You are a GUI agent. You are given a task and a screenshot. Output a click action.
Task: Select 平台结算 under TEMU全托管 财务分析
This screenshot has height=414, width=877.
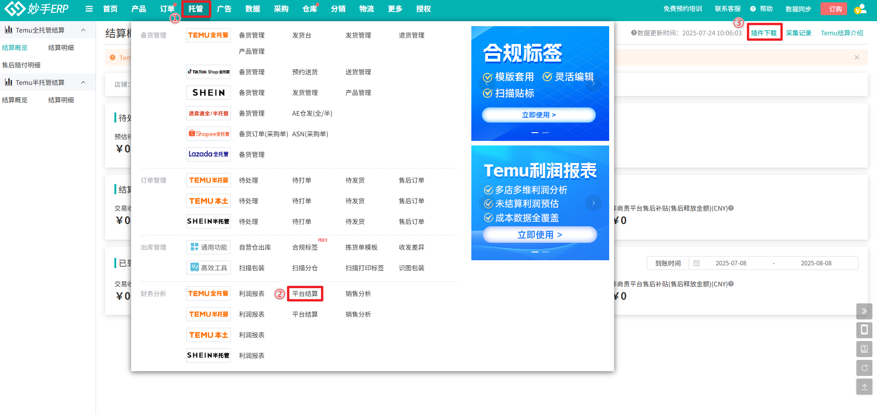(305, 294)
